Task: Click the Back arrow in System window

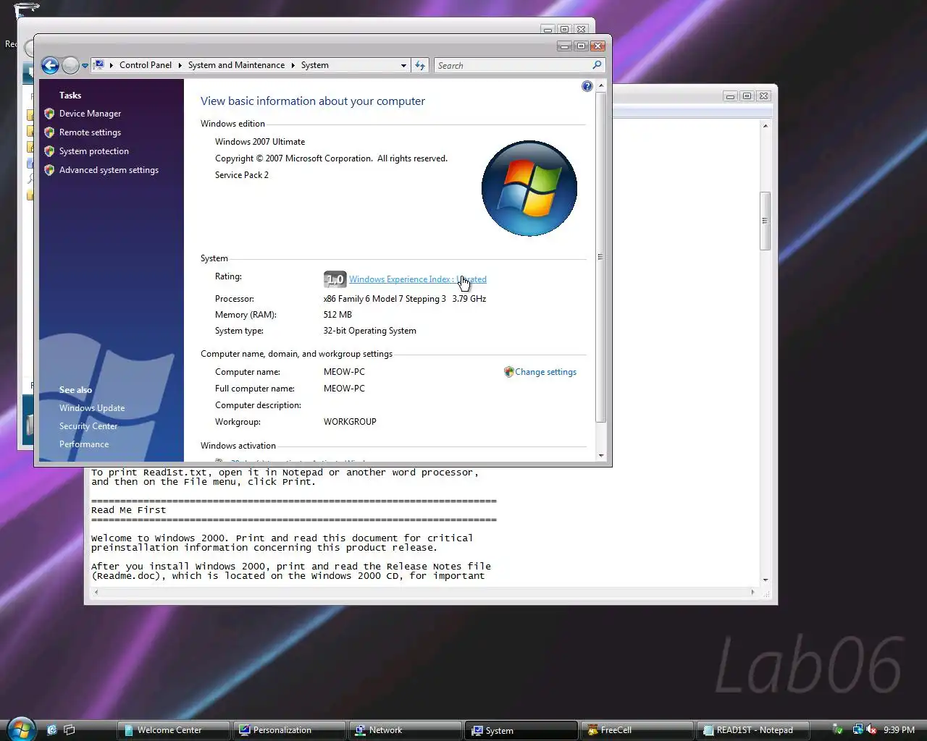Action: tap(50, 66)
